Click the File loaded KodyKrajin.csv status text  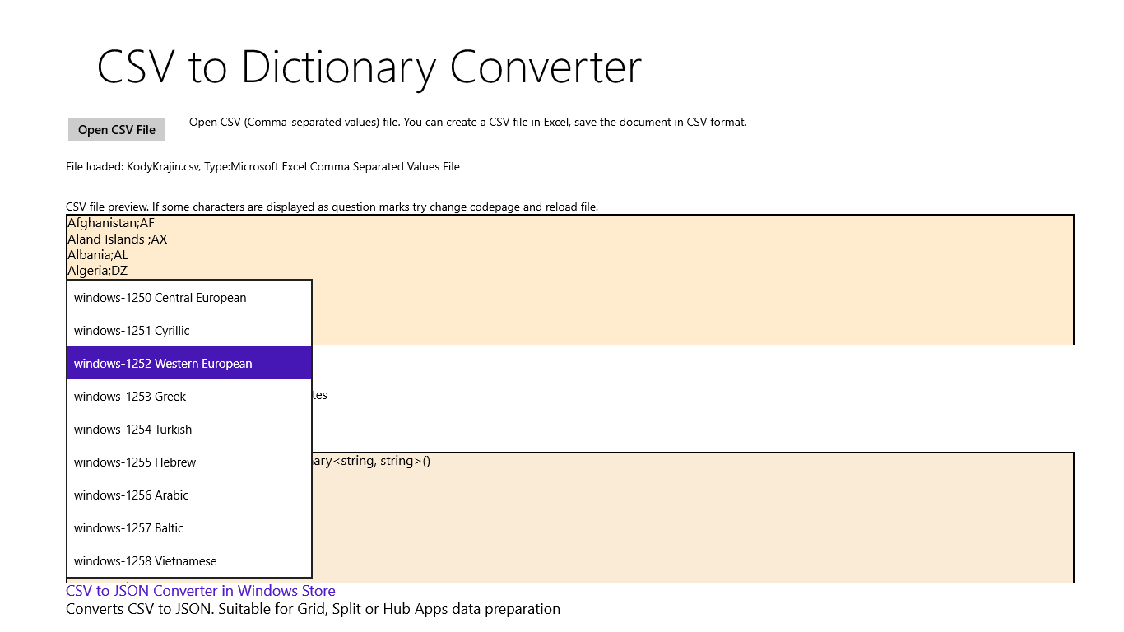pos(262,167)
